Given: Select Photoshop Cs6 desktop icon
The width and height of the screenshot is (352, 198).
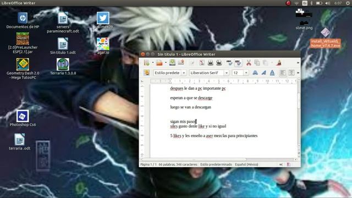Looking at the screenshot, I should pyautogui.click(x=23, y=118).
